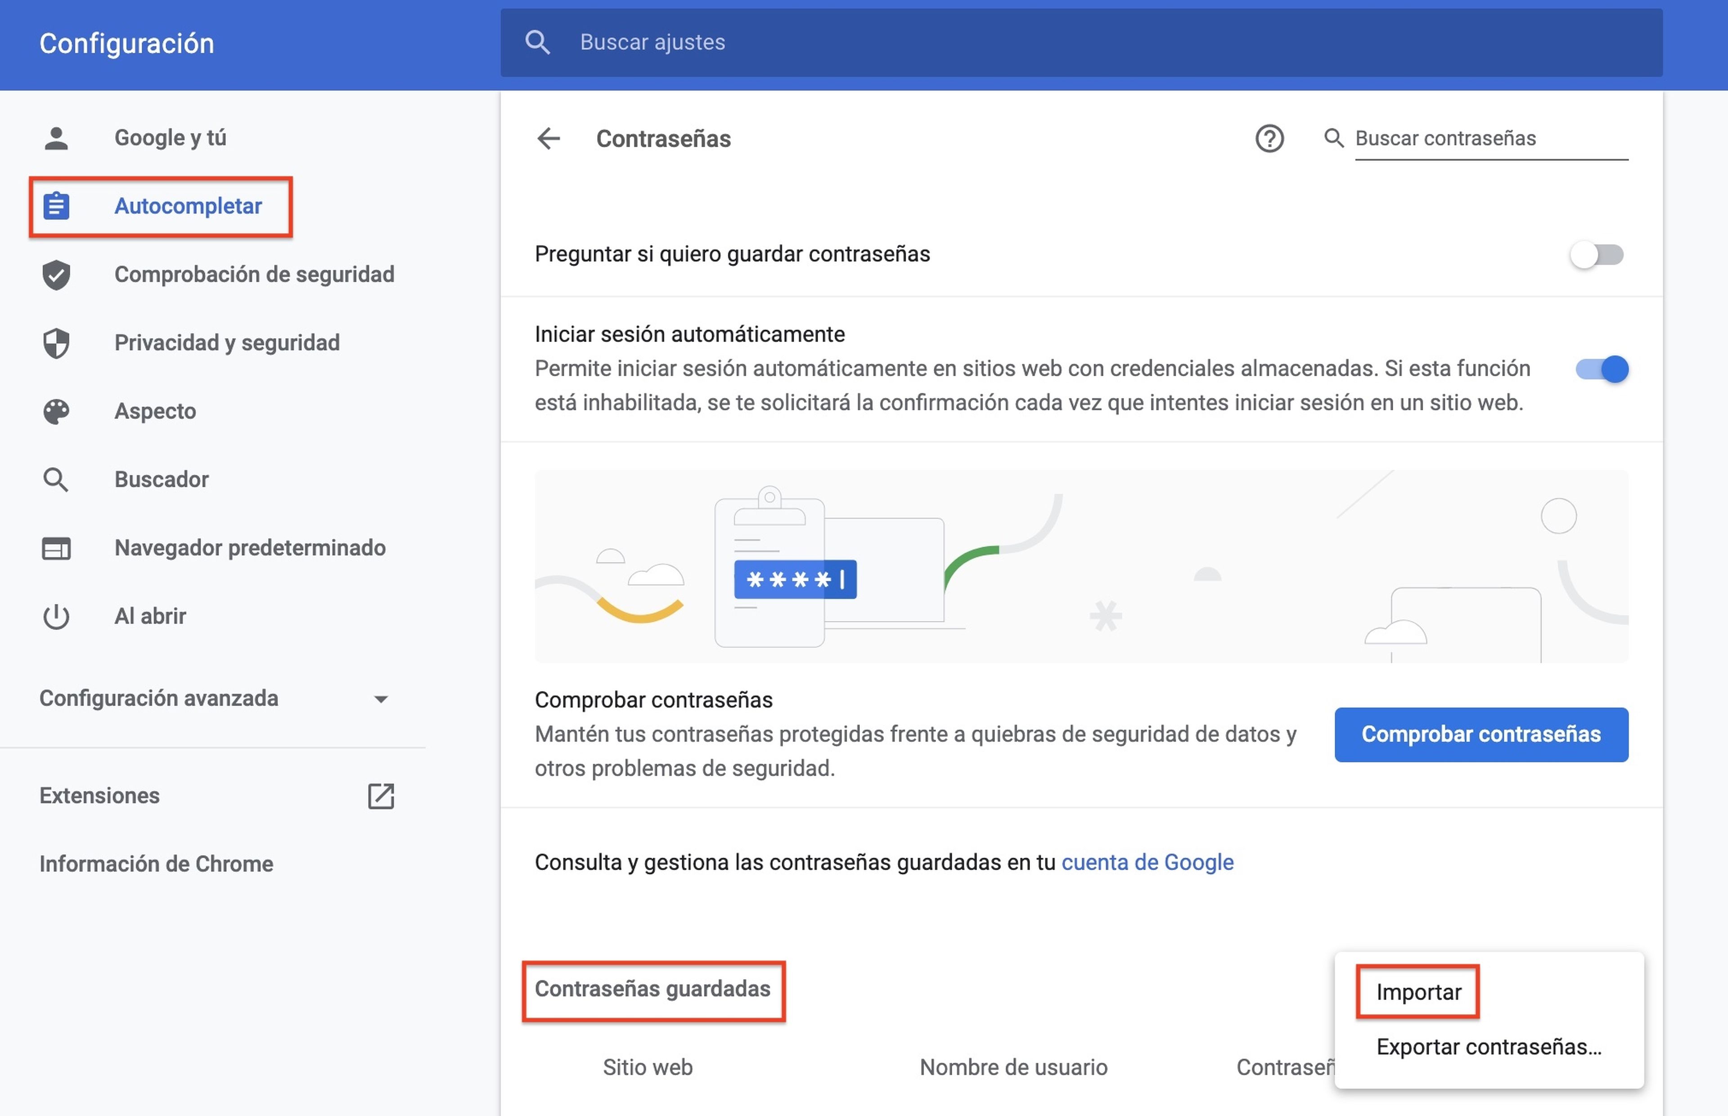Click the Al abrir power icon
Screen dimensions: 1728x1116
click(56, 616)
